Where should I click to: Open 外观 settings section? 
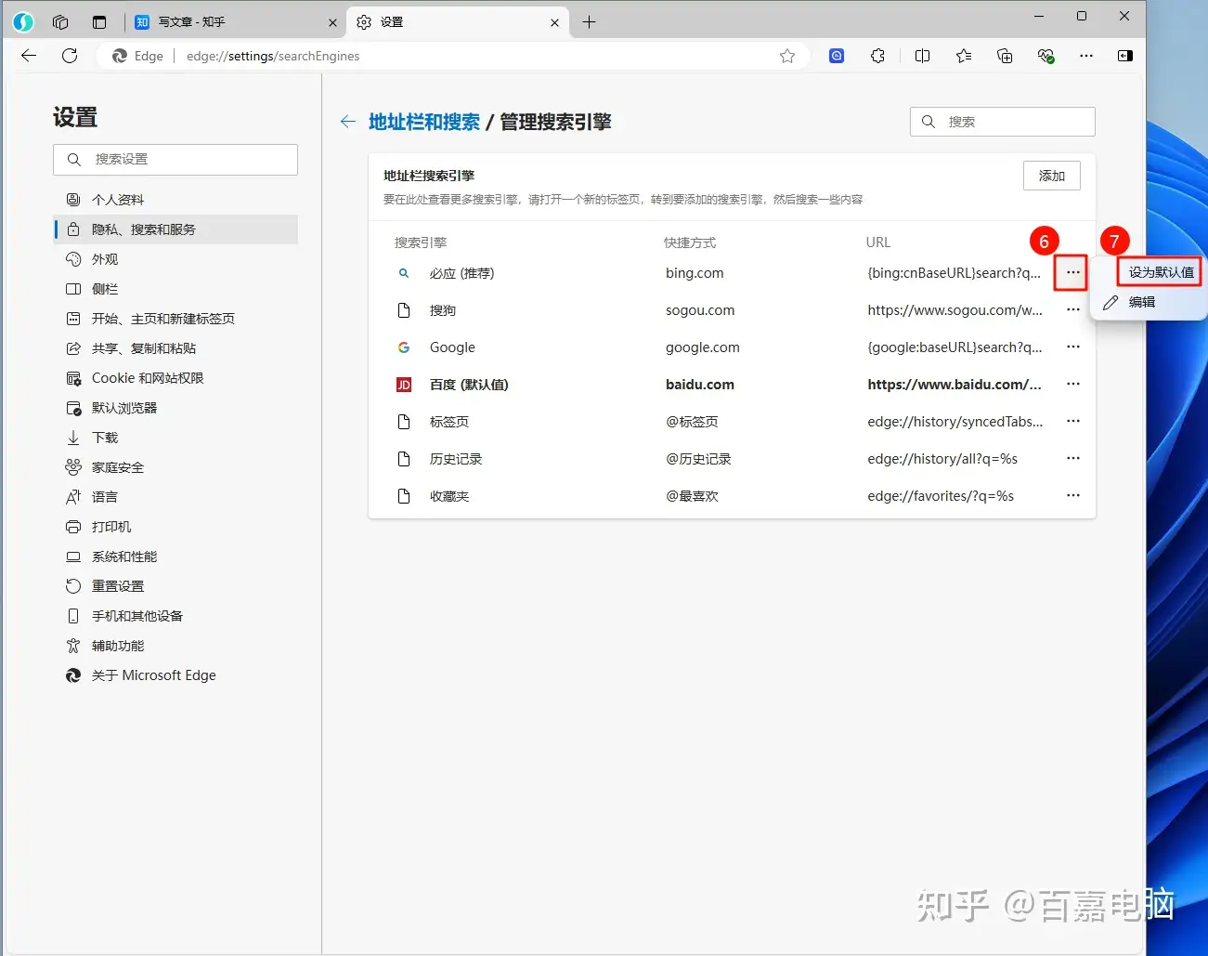click(175, 259)
